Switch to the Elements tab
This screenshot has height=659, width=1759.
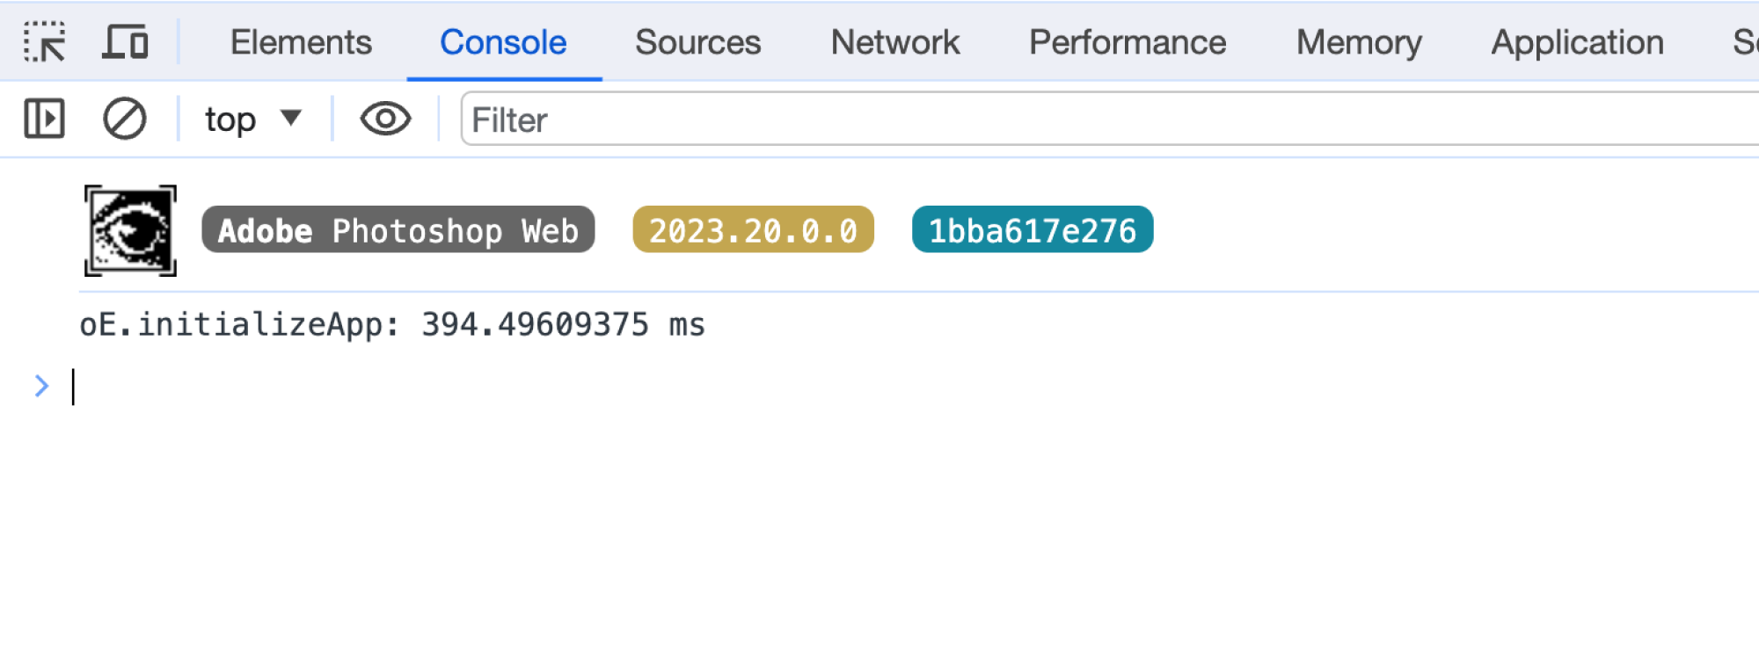(x=301, y=42)
